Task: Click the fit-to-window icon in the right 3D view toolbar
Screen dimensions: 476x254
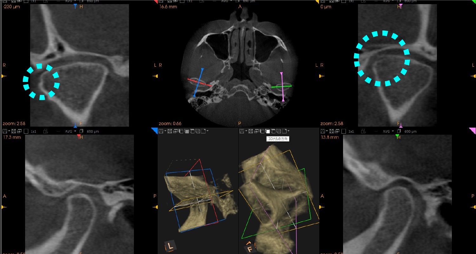Action: (251, 131)
